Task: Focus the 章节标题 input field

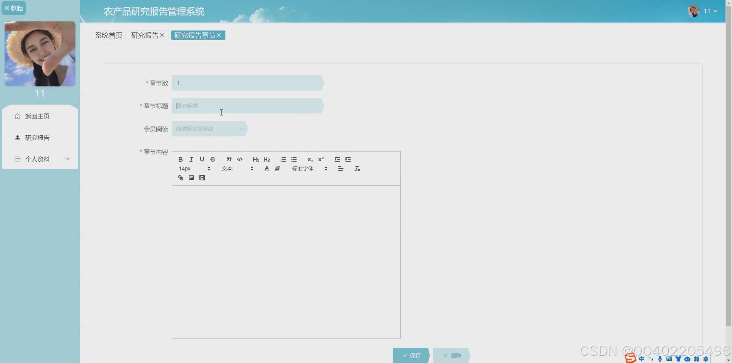Action: pyautogui.click(x=248, y=106)
